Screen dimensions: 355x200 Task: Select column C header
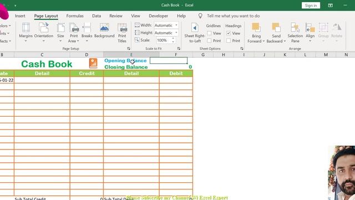click(42, 54)
